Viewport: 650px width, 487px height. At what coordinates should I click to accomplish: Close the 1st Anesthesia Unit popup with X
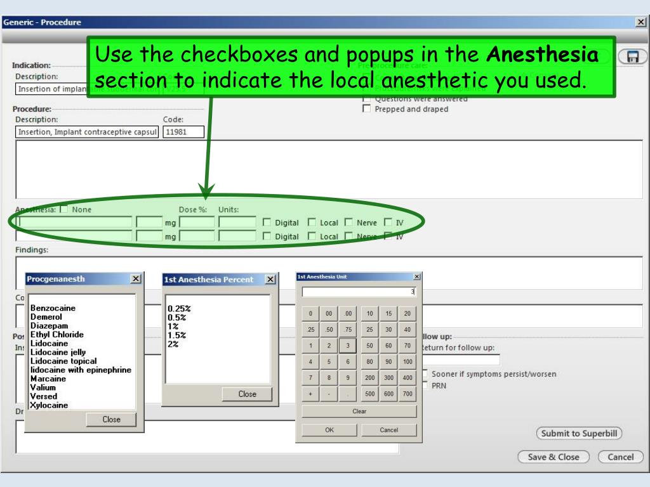coord(417,276)
